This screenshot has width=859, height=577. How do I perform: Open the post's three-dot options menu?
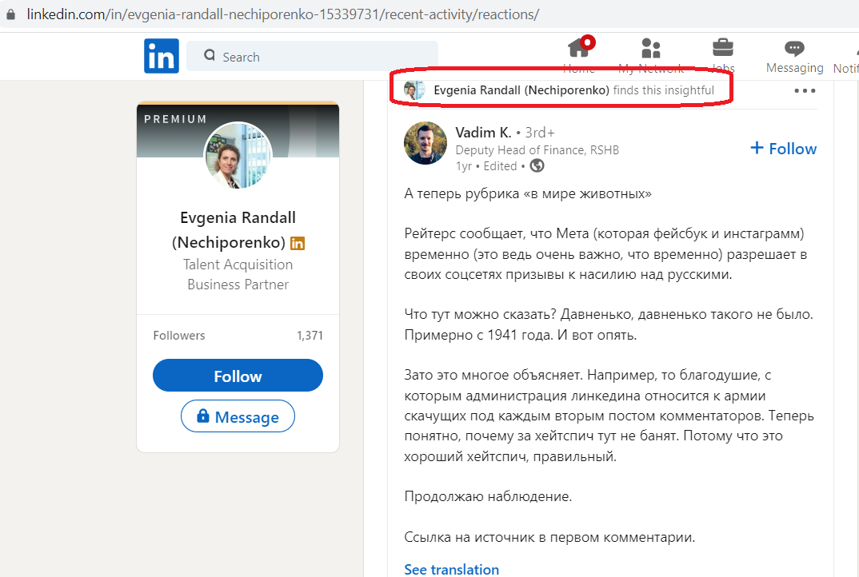coord(805,91)
